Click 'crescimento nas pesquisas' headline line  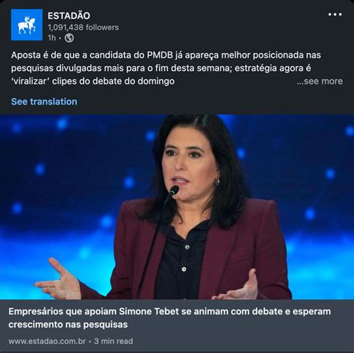click(x=68, y=325)
